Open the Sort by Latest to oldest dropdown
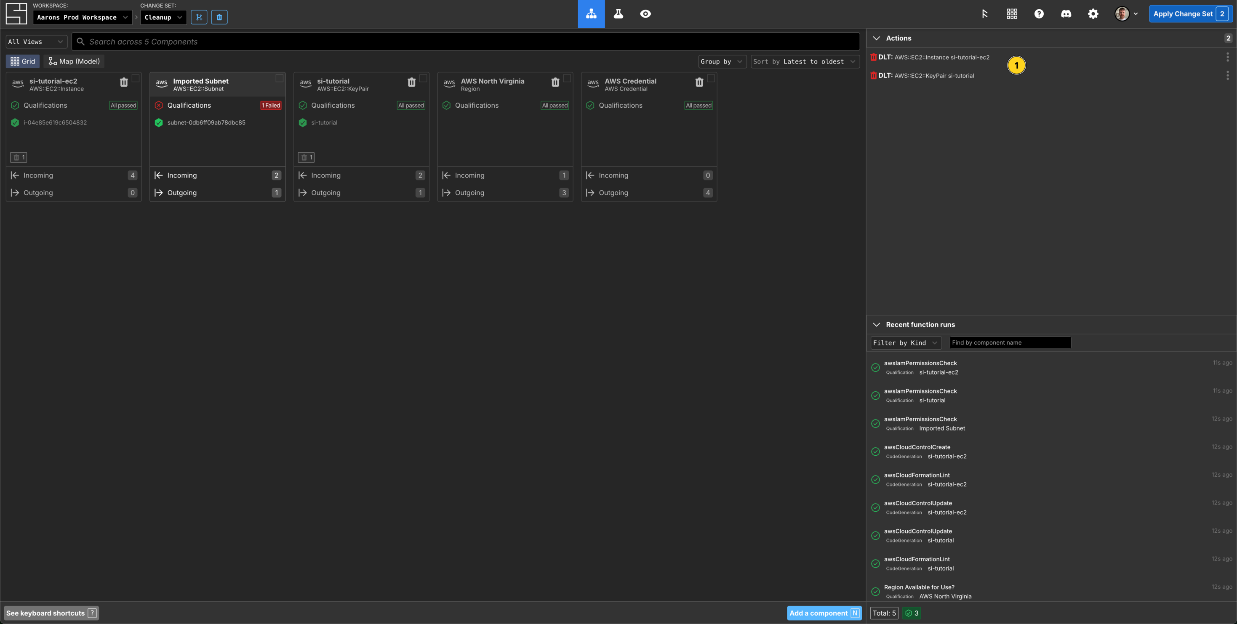The width and height of the screenshot is (1237, 624). coord(805,61)
